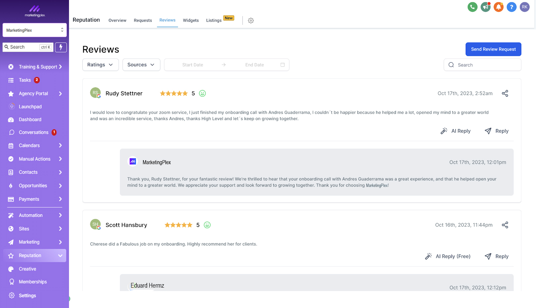Click the calendar icon in date range

pos(282,65)
